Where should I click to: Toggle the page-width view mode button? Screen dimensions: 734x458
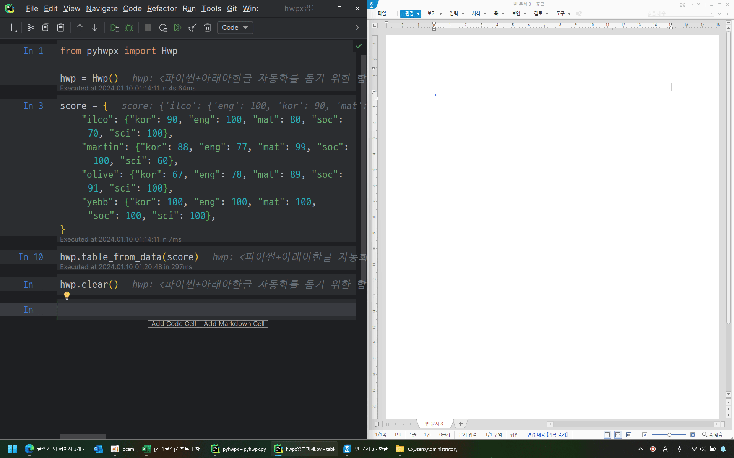click(x=618, y=435)
